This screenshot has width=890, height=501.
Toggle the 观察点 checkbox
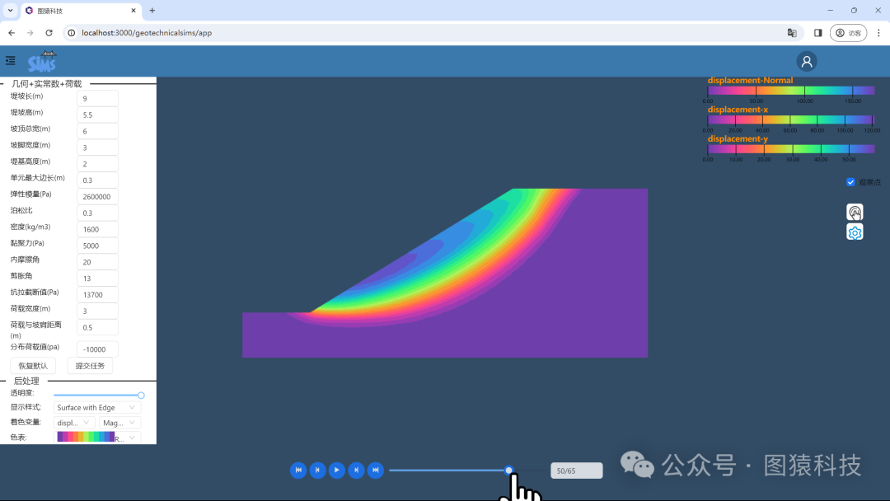pos(850,182)
